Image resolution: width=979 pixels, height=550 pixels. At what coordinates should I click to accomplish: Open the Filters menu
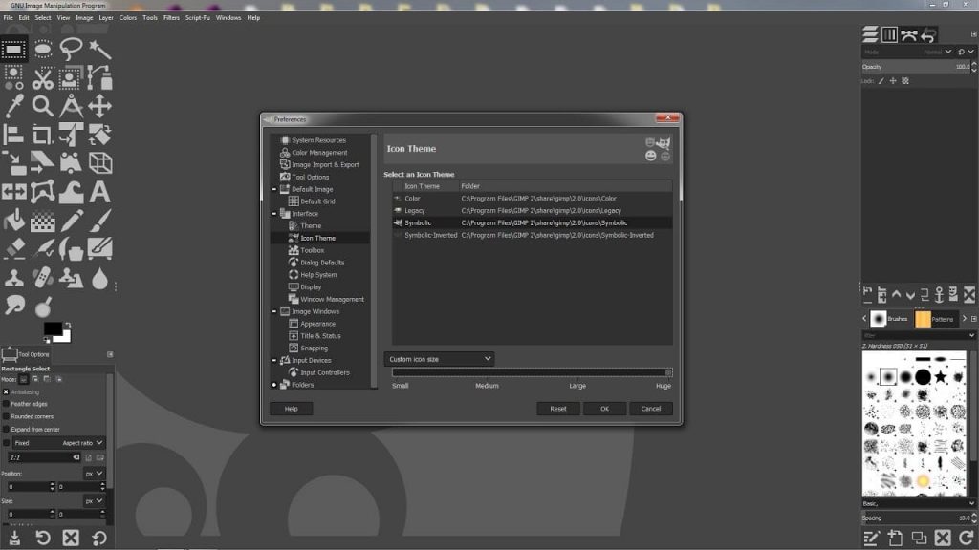tap(171, 18)
